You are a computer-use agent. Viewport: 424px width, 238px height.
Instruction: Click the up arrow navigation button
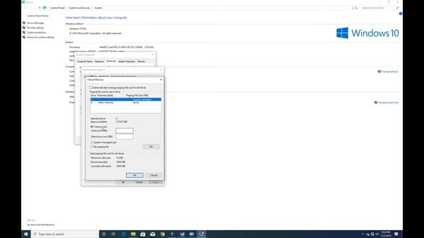point(40,8)
